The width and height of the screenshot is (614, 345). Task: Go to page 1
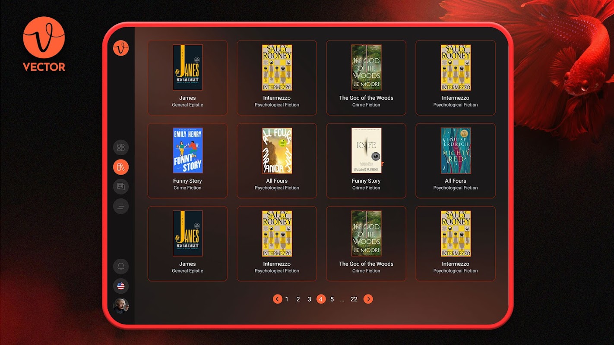287,299
